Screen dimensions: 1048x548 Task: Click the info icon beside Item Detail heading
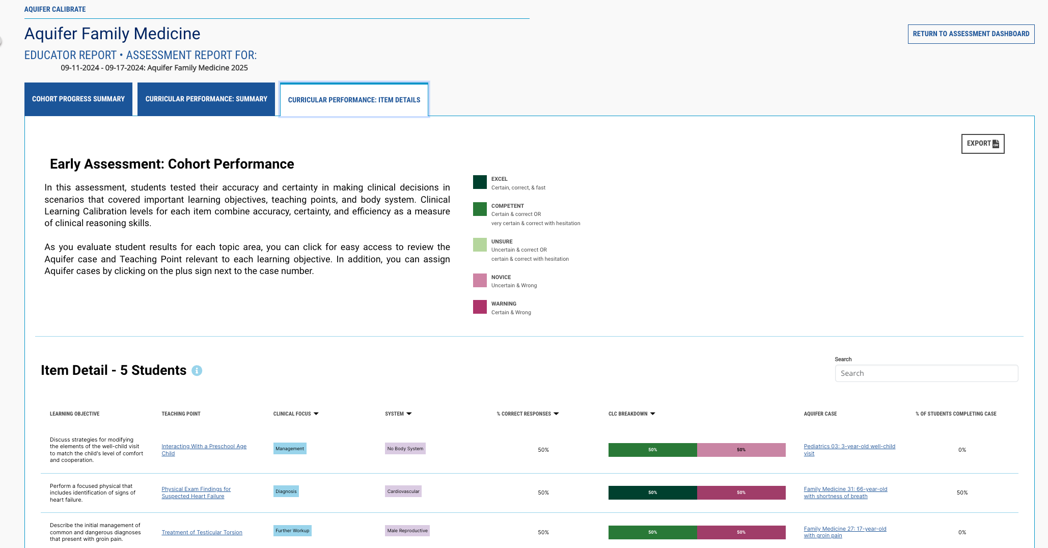point(197,371)
